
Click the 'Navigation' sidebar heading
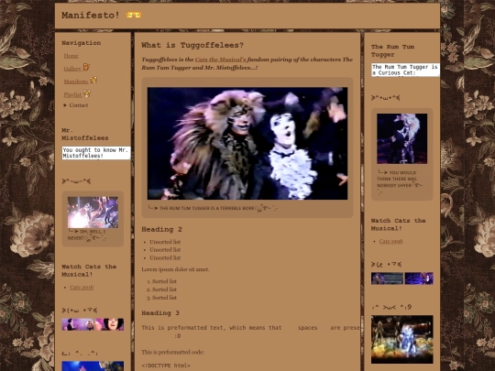click(x=82, y=43)
